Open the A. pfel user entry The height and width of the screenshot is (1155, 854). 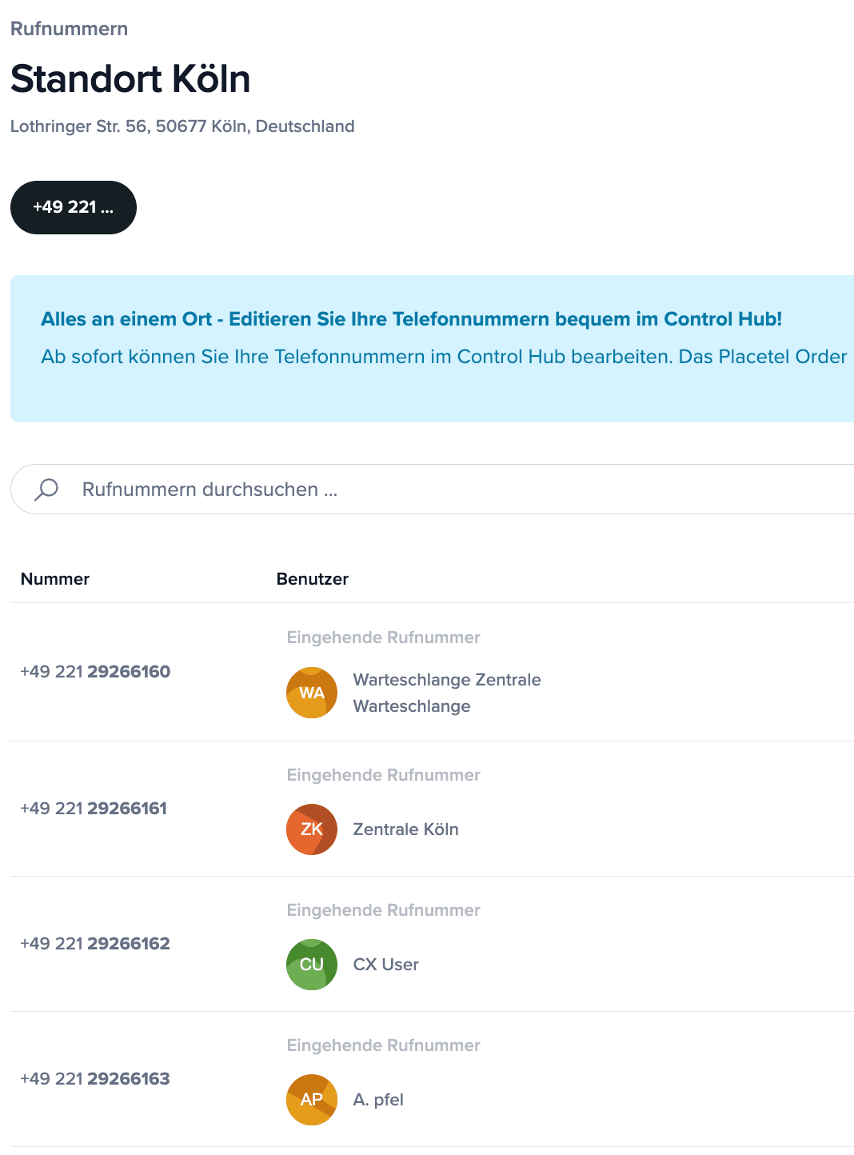pos(378,1100)
